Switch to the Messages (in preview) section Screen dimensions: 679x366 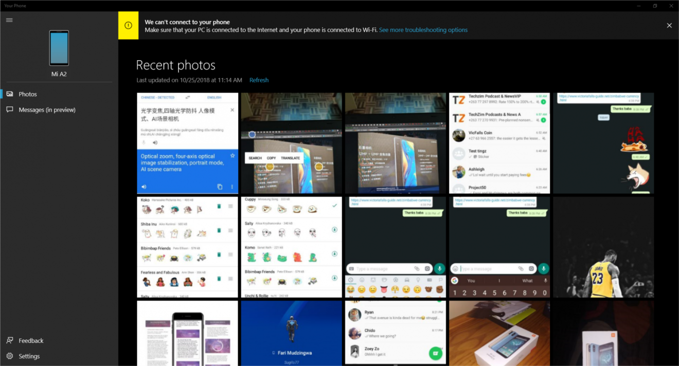point(48,109)
